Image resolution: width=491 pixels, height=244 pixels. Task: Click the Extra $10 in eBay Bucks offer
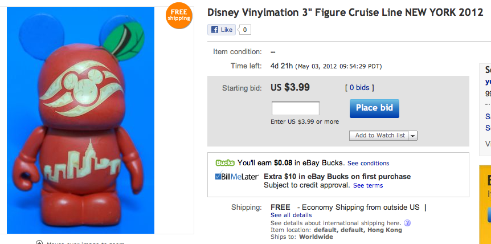click(x=337, y=177)
